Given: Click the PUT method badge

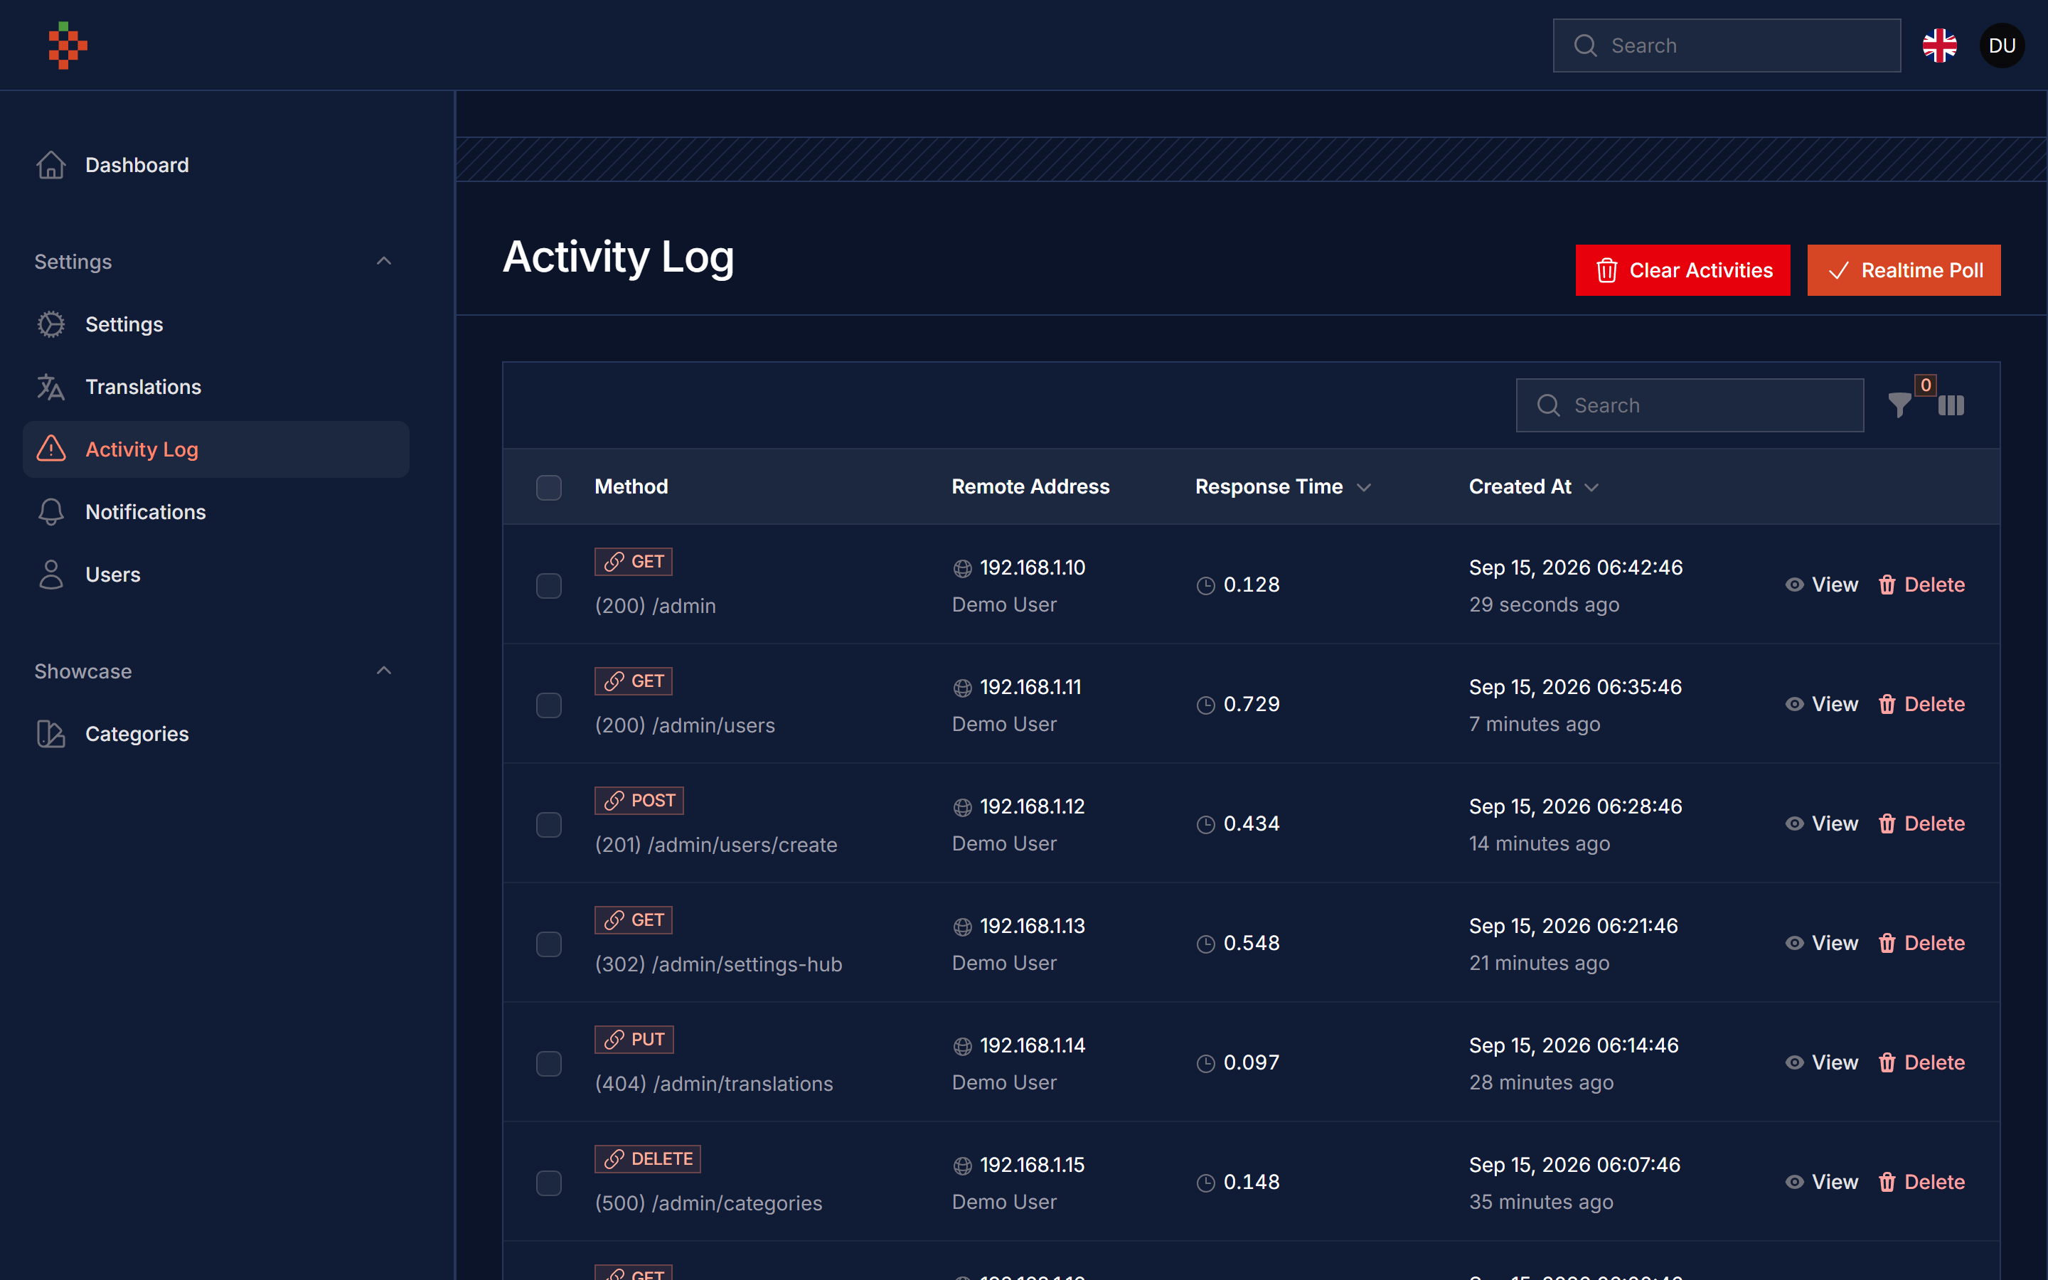Looking at the screenshot, I should pos(634,1040).
